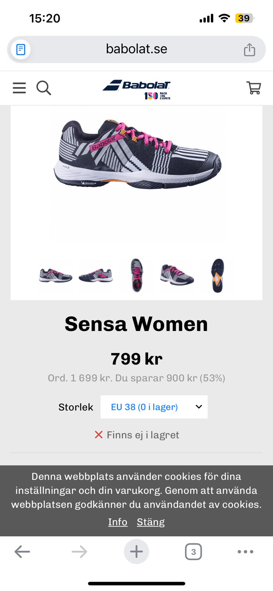
Task: Tap the babolat.se address bar
Action: coord(136,49)
